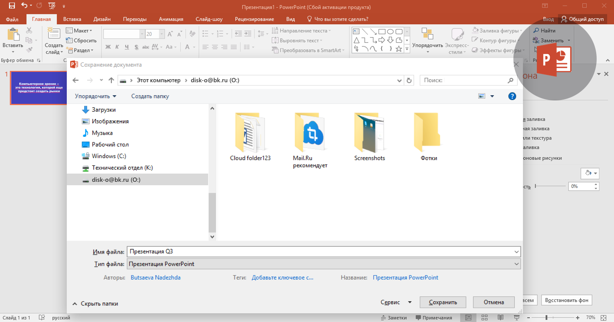The width and height of the screenshot is (614, 322).
Task: Open the Упорядочить arrange menu
Action: (x=428, y=40)
